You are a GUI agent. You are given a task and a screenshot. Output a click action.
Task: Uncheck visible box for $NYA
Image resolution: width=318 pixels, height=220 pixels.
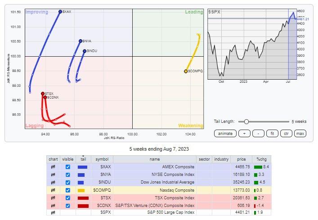coord(68,175)
